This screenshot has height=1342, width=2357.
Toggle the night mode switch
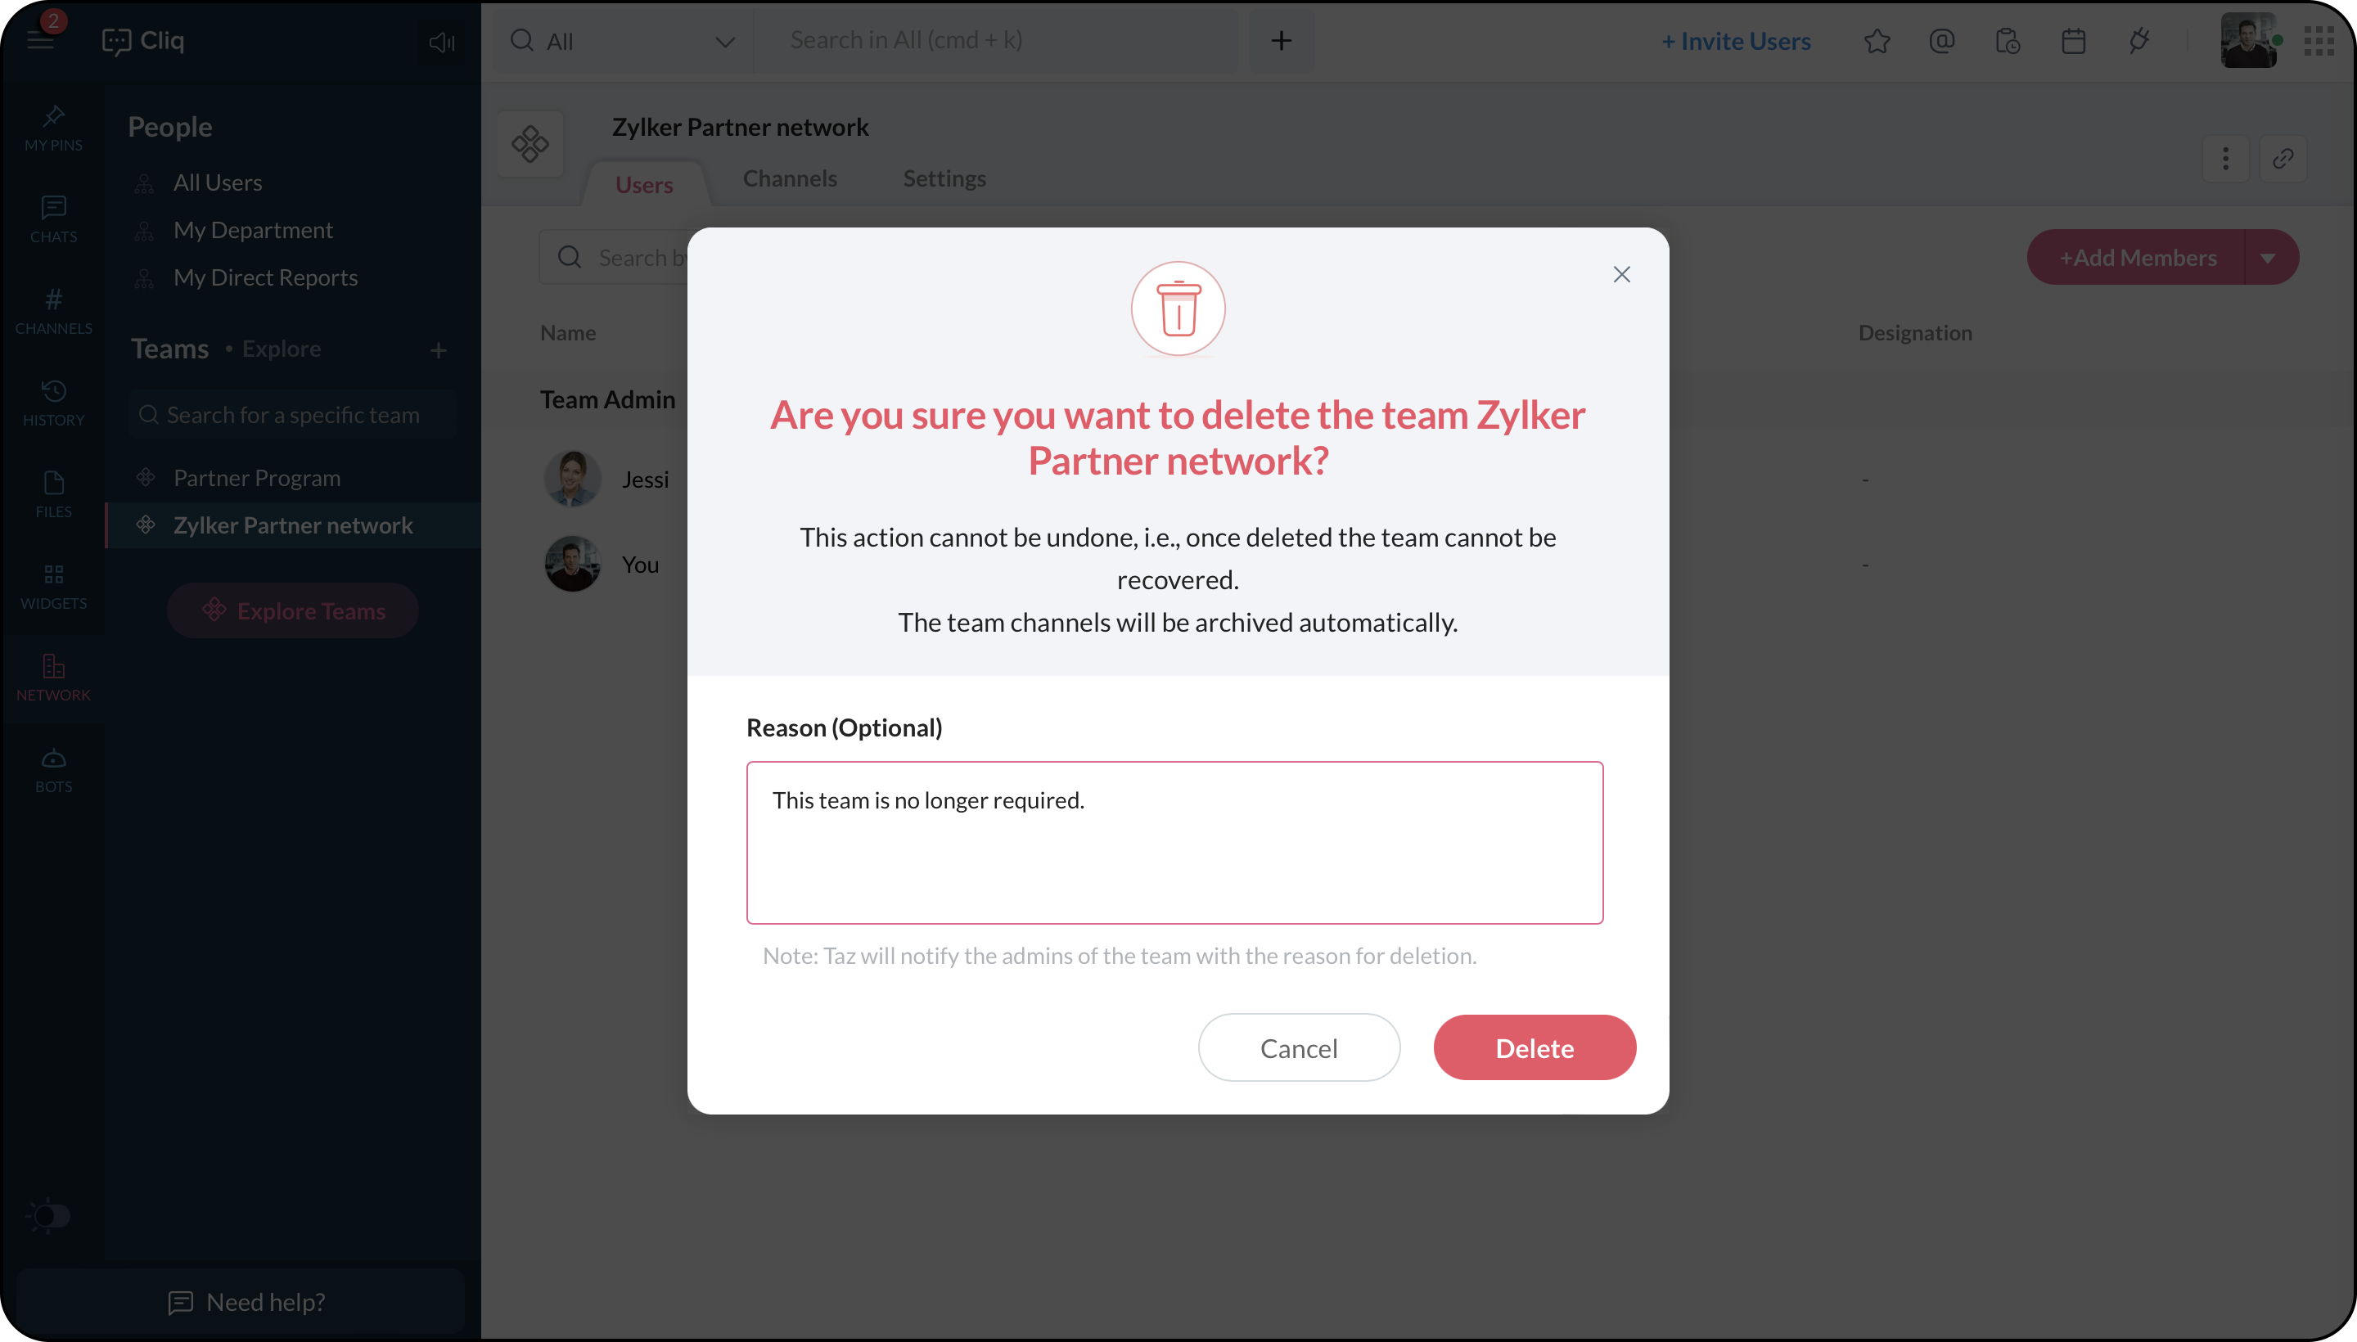coord(48,1215)
